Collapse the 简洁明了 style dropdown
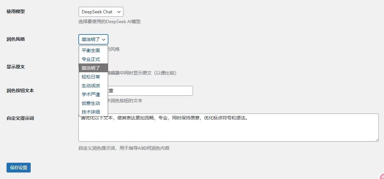The height and width of the screenshot is (179, 384). point(93,39)
